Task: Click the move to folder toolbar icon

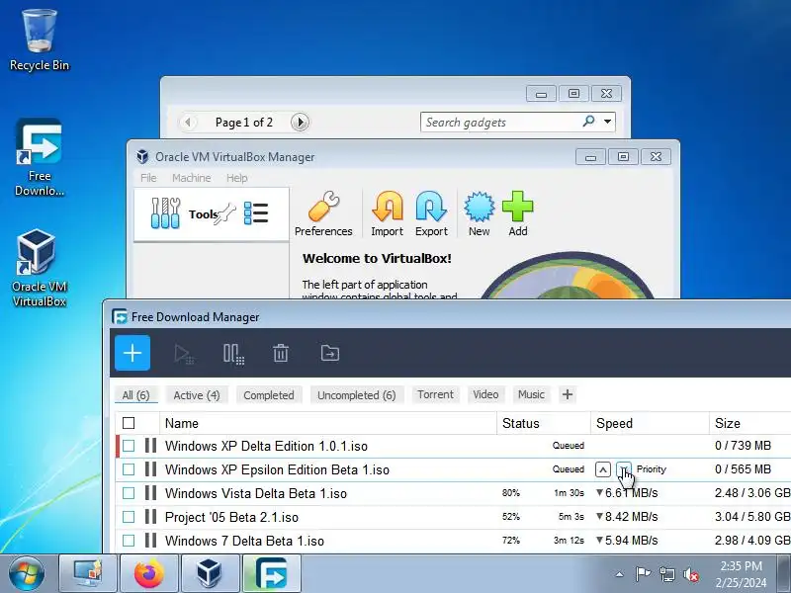Action: coord(330,353)
